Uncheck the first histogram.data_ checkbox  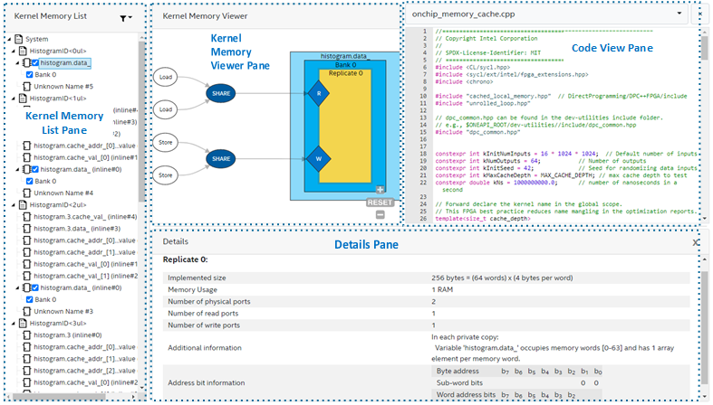pos(34,63)
